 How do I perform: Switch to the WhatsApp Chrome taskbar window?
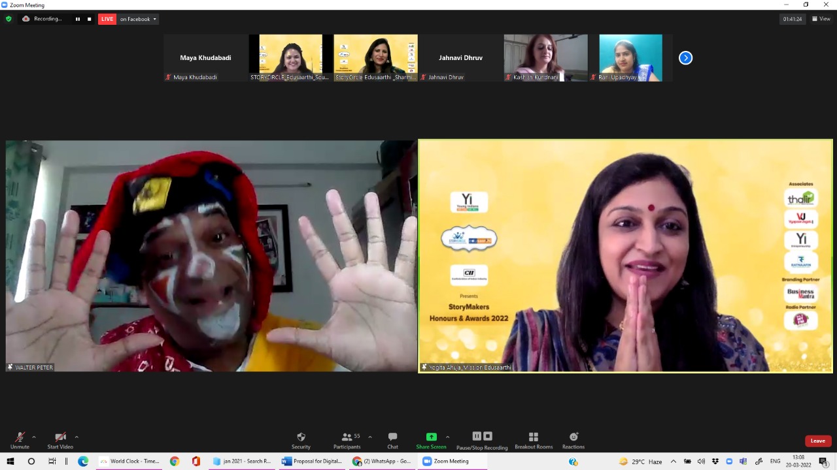tap(383, 461)
